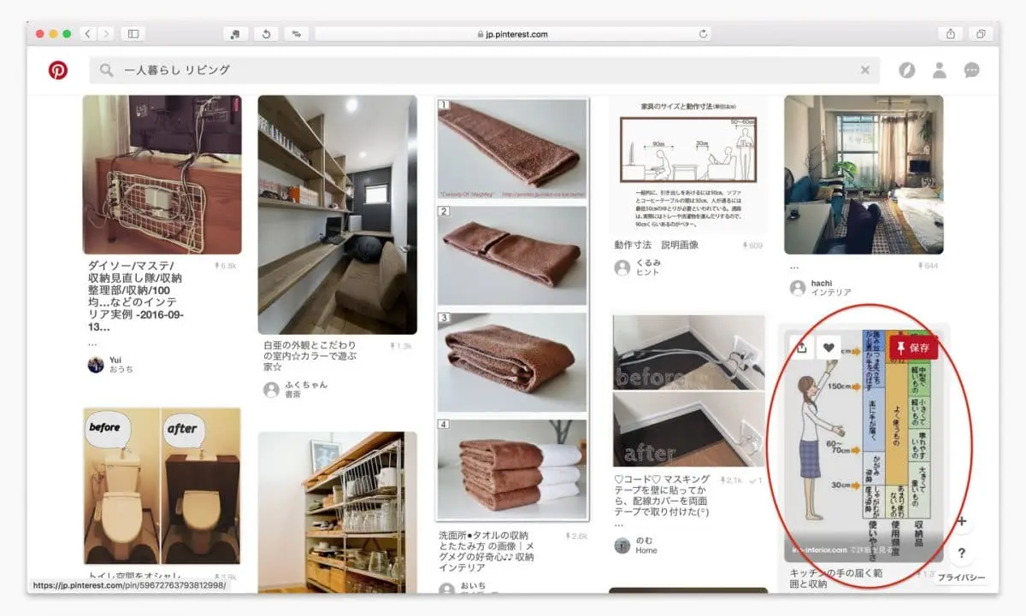
Task: Click the 6.8k save count
Action: pyautogui.click(x=226, y=267)
